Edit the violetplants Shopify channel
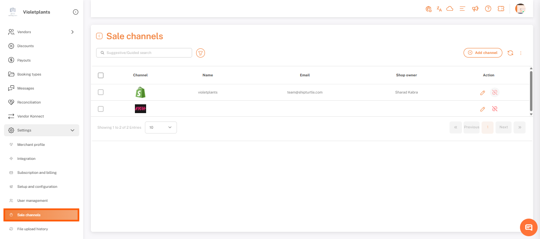 coord(482,93)
